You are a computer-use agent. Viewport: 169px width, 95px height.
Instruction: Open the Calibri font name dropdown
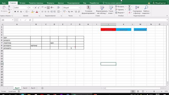[x=27, y=8]
